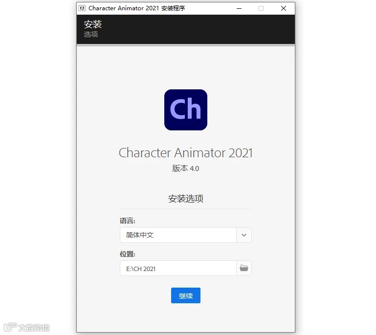
Task: Click the blue 继续 button
Action: click(186, 295)
